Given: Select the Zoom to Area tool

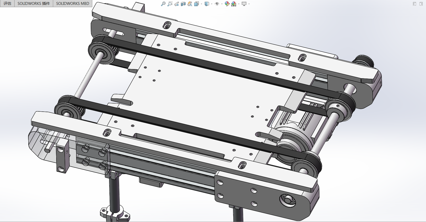Looking at the screenshot, I should click(170, 4).
